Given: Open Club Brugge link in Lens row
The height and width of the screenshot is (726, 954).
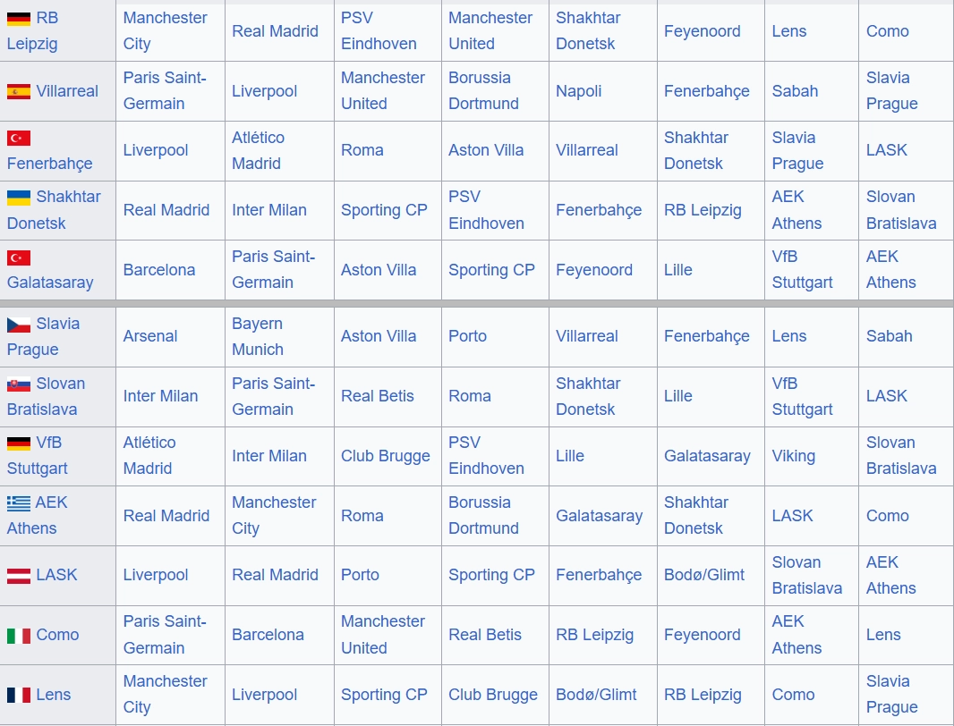Looking at the screenshot, I should click(493, 695).
